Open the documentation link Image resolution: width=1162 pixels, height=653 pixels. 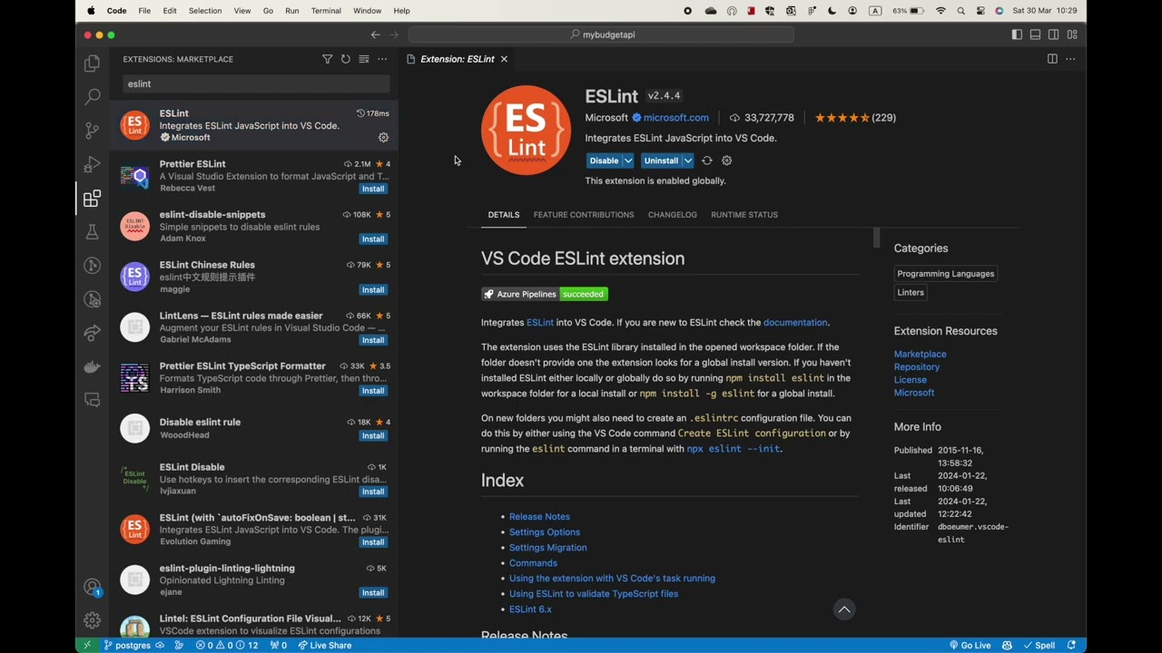click(795, 323)
